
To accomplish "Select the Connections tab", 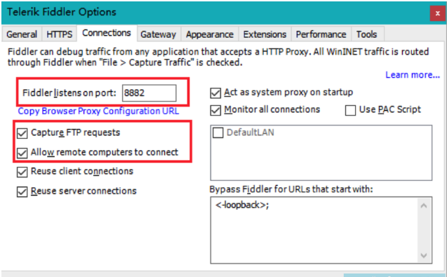I will coord(107,33).
